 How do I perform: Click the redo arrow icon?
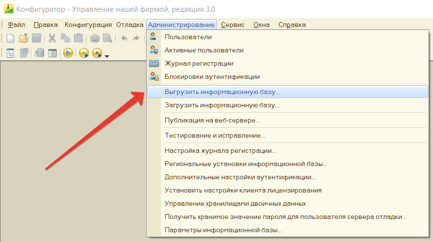[136, 38]
